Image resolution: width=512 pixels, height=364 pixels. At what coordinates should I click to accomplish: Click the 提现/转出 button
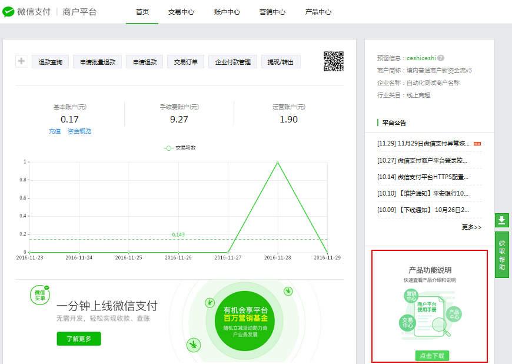click(281, 62)
